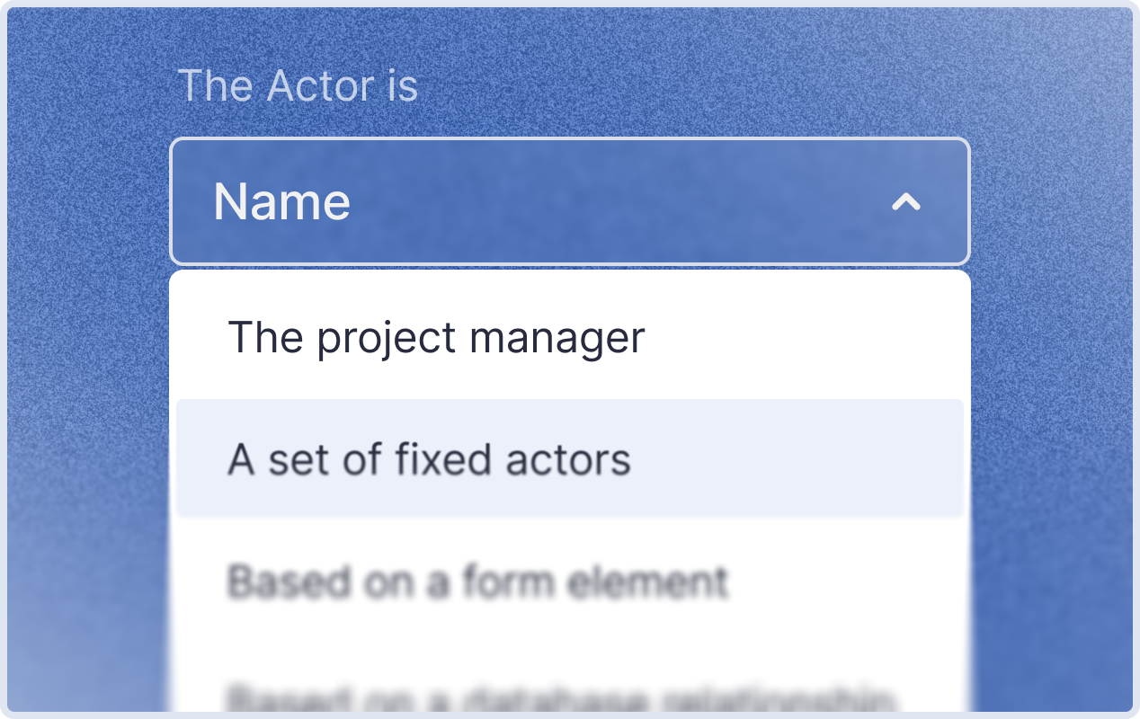
Task: Click the white caret in Name field
Action: coord(905,202)
